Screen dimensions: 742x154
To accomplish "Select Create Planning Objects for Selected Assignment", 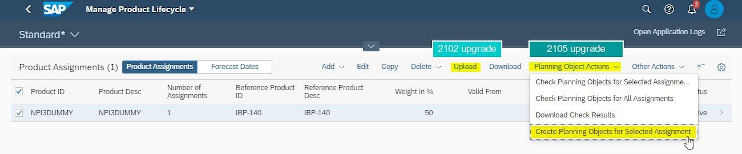I will pyautogui.click(x=613, y=132).
